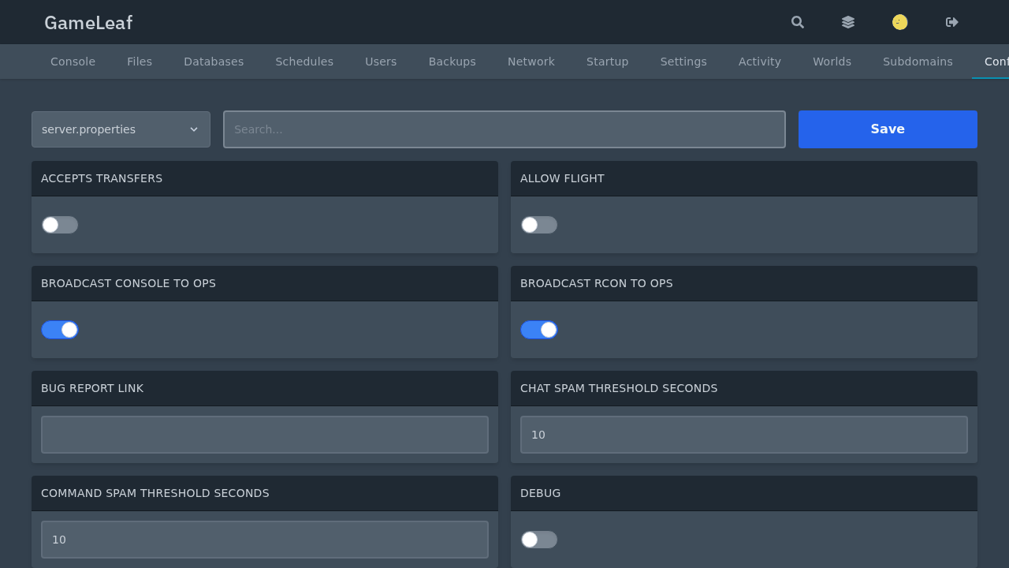
Task: Turn on the Allow Flight switch
Action: pyautogui.click(x=539, y=225)
